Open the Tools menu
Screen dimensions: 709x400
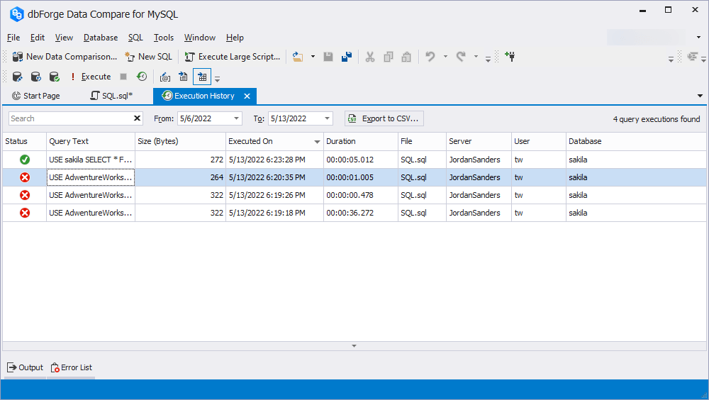pyautogui.click(x=164, y=38)
